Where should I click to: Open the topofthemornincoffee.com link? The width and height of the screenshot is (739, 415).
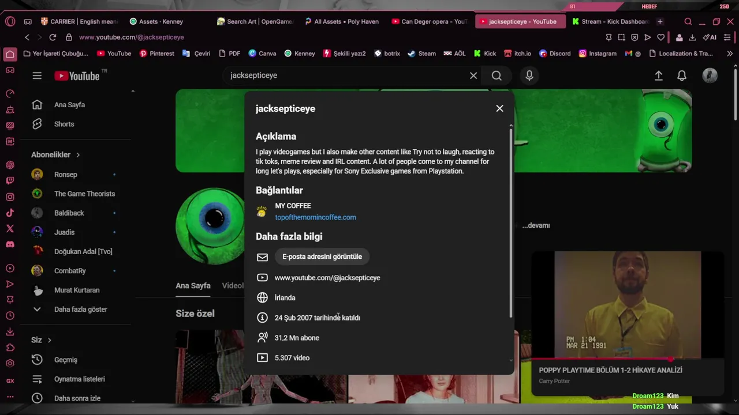(x=315, y=217)
